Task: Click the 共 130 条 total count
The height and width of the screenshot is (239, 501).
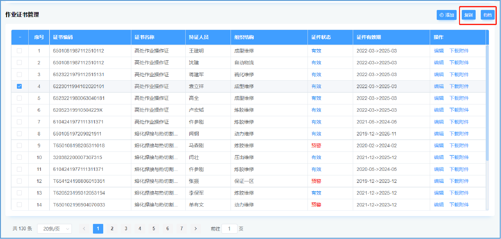Action: pyautogui.click(x=22, y=229)
